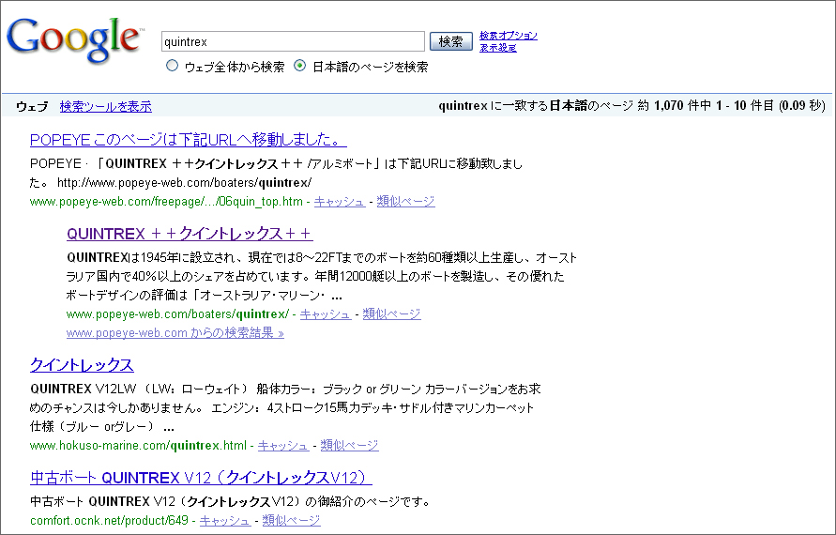Open www.popeye-web.com からの検索結果 link
836x535 pixels.
click(175, 333)
